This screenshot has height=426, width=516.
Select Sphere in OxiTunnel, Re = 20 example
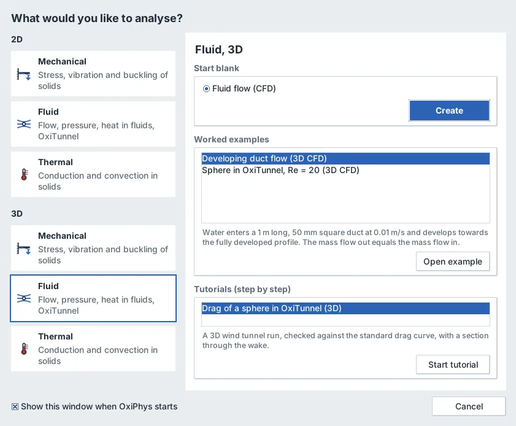[345, 170]
